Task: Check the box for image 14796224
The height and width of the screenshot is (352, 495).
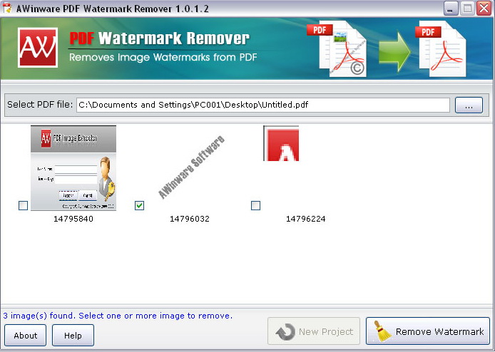Action: coord(255,206)
